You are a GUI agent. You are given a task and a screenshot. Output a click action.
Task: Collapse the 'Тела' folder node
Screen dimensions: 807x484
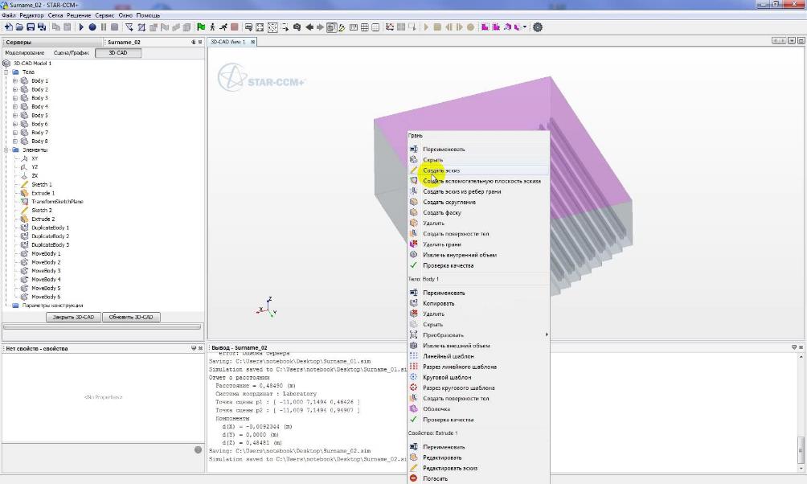[x=6, y=72]
